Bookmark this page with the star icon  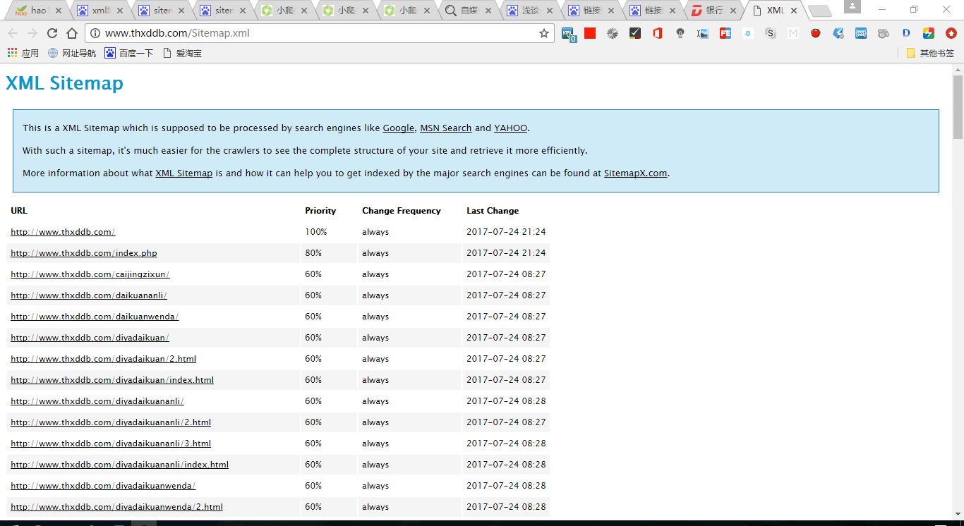coord(544,33)
